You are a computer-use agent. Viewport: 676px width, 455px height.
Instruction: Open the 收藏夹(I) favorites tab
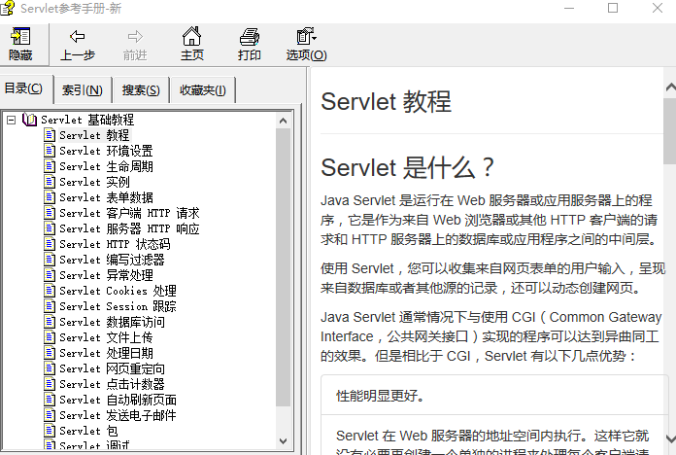point(202,90)
